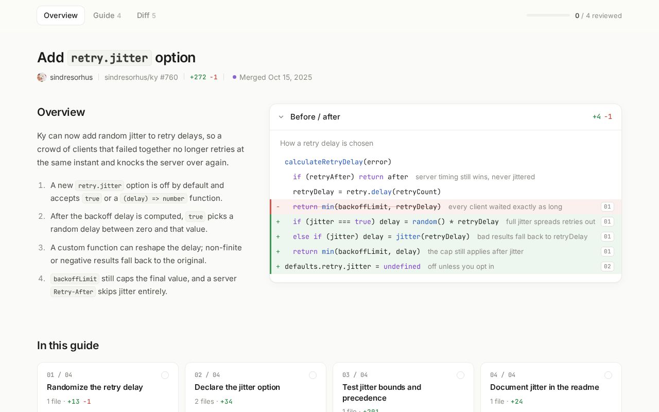Open the Overview tab

coord(61,15)
